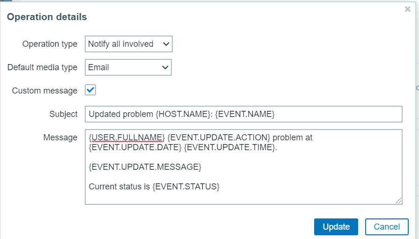Image resolution: width=419 pixels, height=239 pixels.
Task: Click the Operation details heading
Action: (47, 17)
